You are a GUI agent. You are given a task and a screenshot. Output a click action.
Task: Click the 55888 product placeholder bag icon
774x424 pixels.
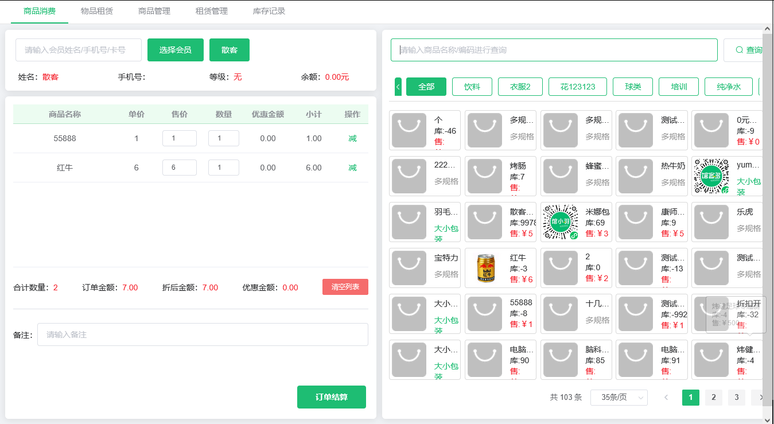484,314
